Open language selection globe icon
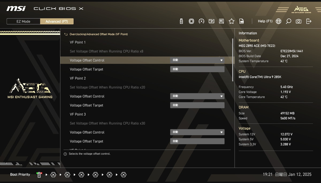Viewport: 321px width, 183px height. coord(278,21)
